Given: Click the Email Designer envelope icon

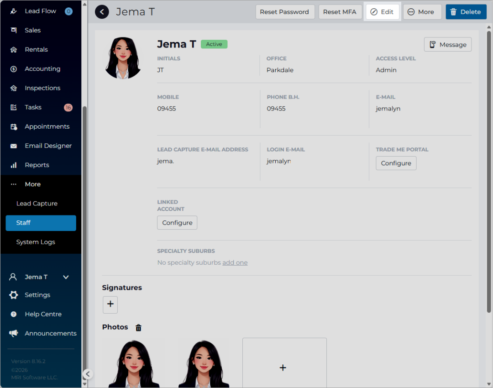Looking at the screenshot, I should [14, 146].
